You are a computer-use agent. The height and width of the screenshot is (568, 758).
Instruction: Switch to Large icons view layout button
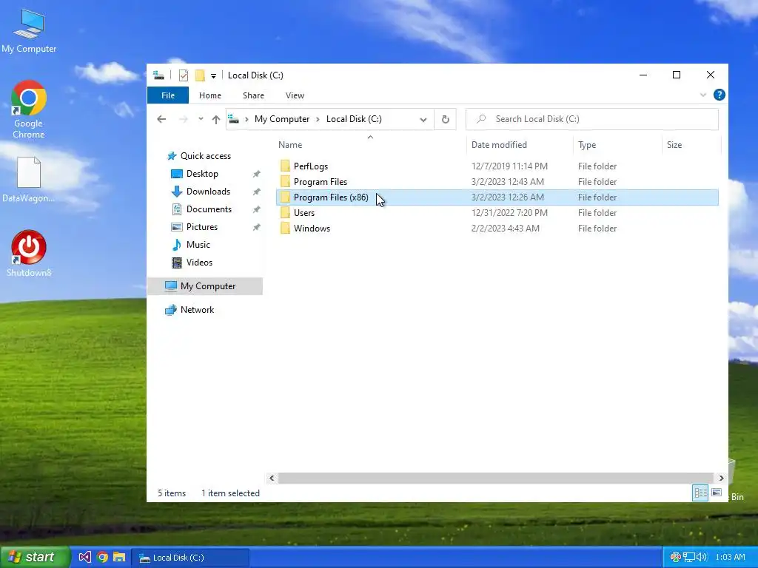tap(717, 493)
